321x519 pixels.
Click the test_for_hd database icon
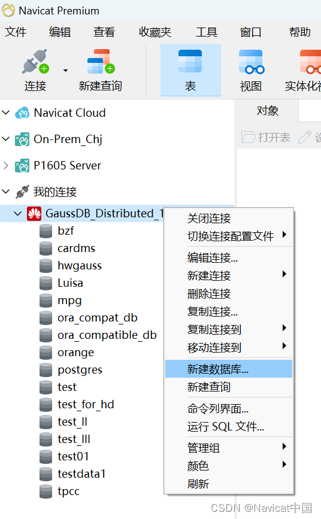coord(46,405)
